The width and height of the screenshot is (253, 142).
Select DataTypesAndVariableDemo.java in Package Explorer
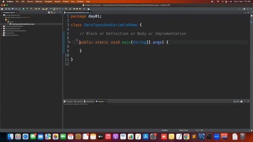pos(23,24)
